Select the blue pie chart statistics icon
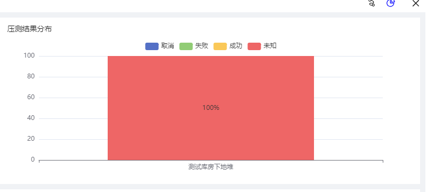The image size is (435, 192). click(x=390, y=3)
